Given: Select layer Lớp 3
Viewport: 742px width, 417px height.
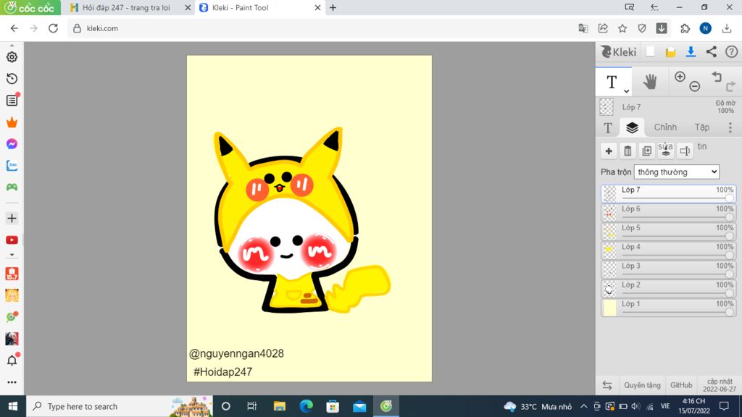Looking at the screenshot, I should click(668, 269).
